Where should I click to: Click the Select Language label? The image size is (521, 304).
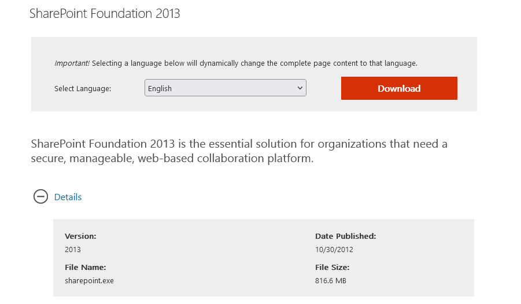[83, 89]
